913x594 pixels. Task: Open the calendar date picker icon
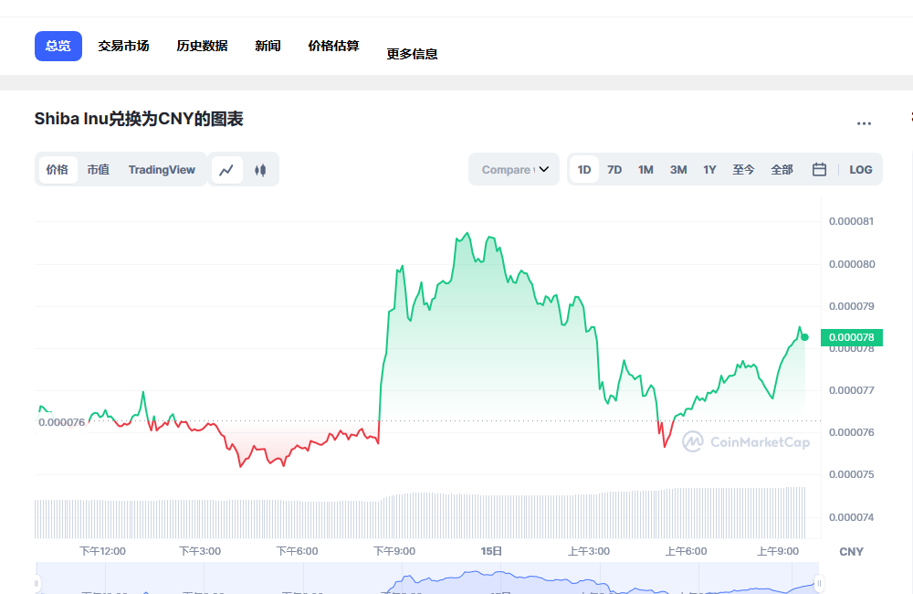(818, 169)
